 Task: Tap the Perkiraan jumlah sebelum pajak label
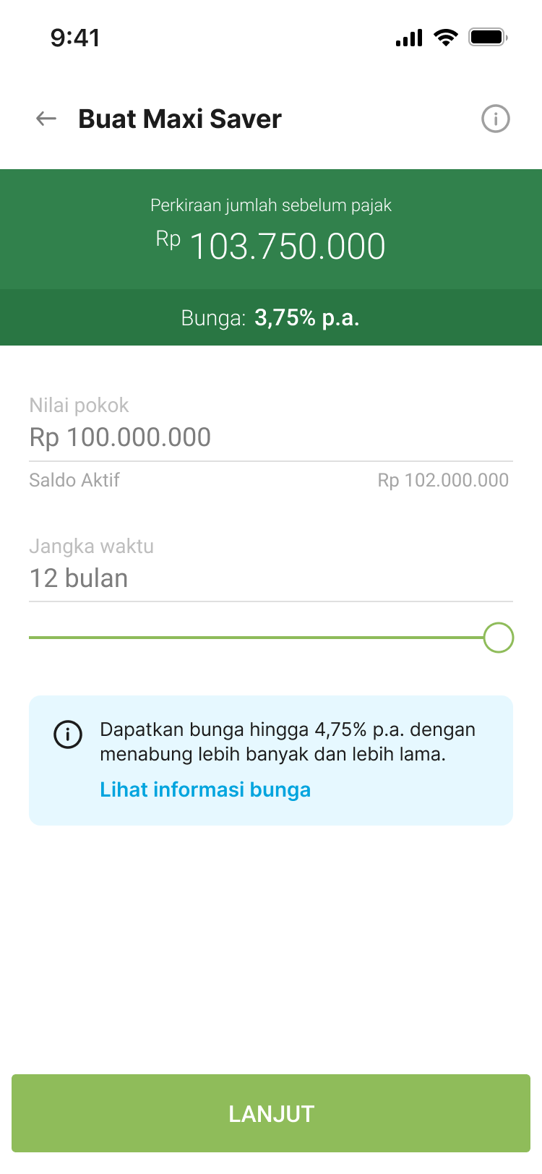(x=271, y=205)
